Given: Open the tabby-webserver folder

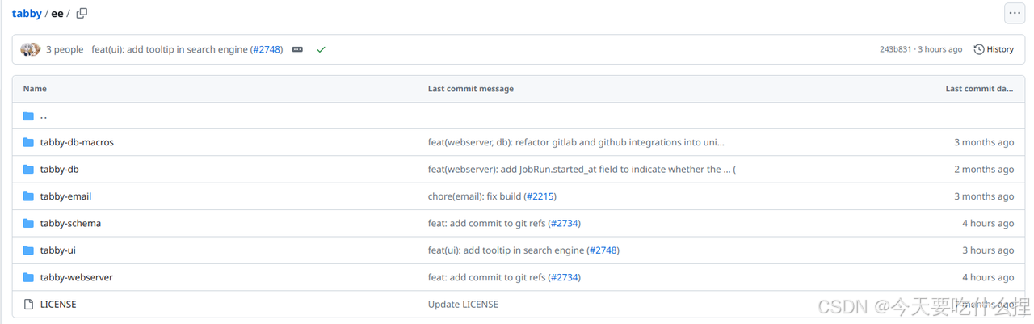Looking at the screenshot, I should (x=76, y=277).
